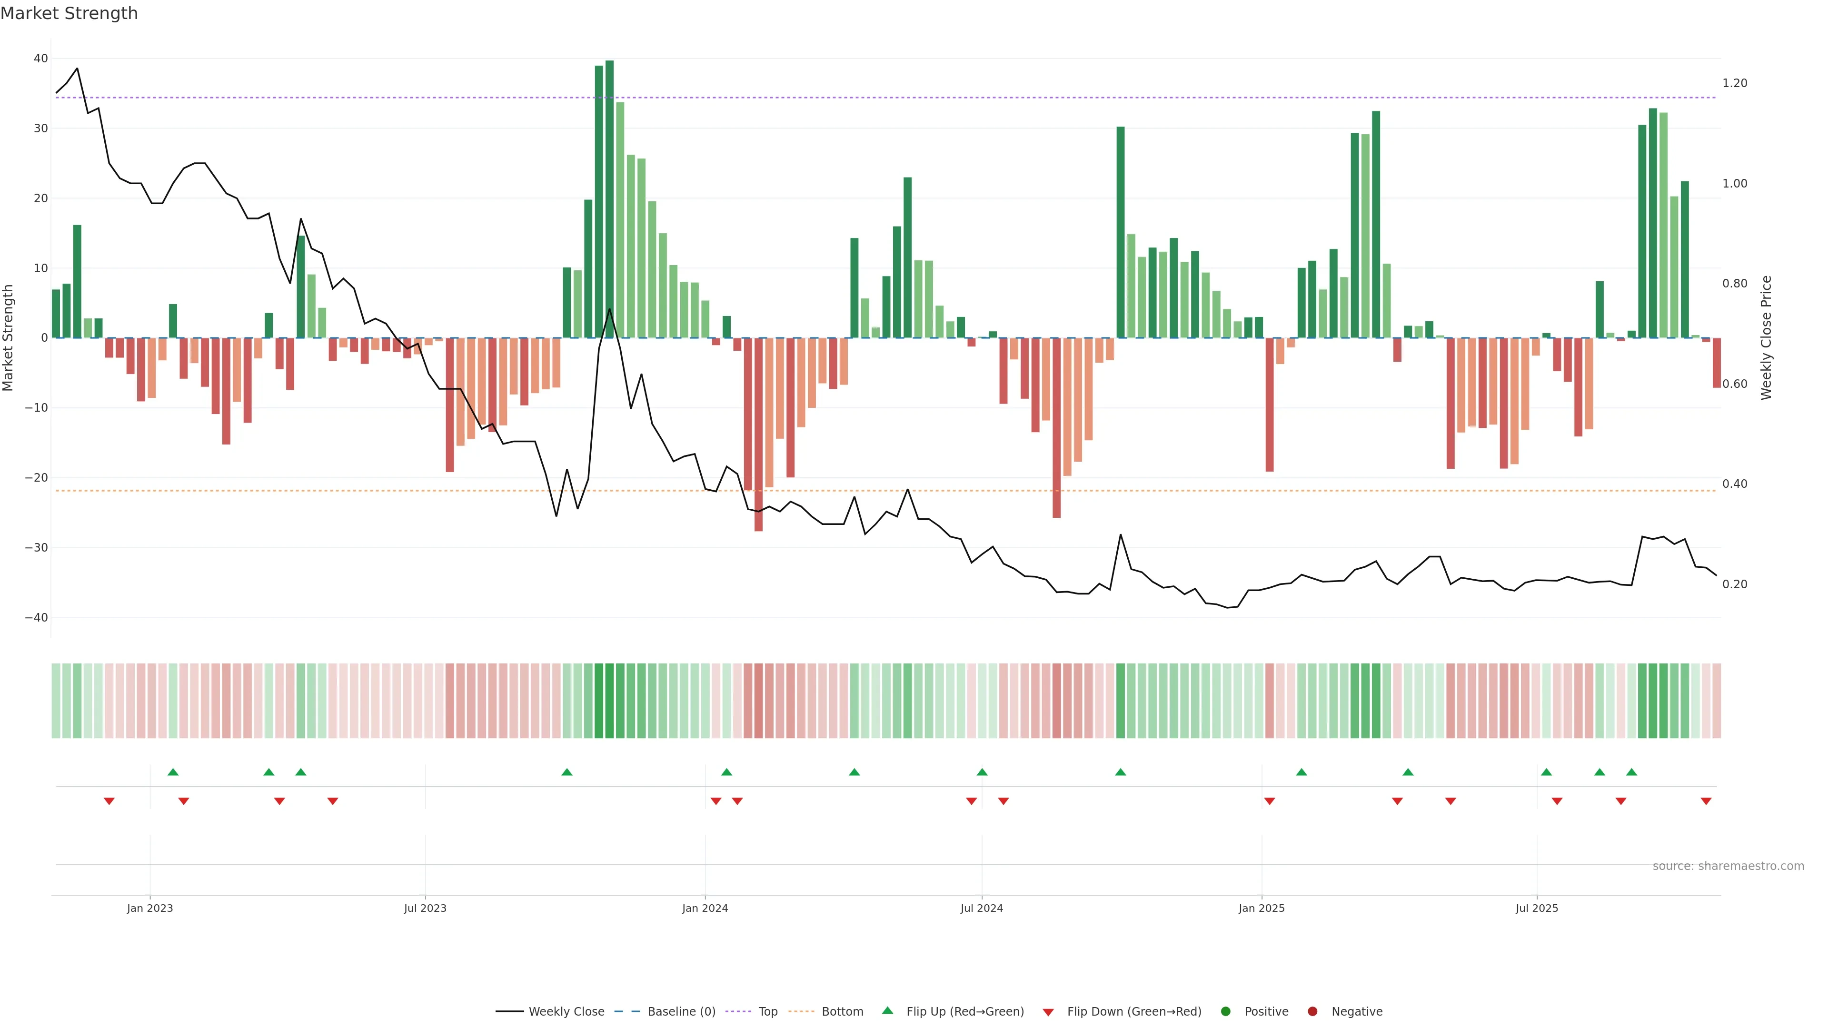Click the red Negative legend dot

click(1312, 1011)
